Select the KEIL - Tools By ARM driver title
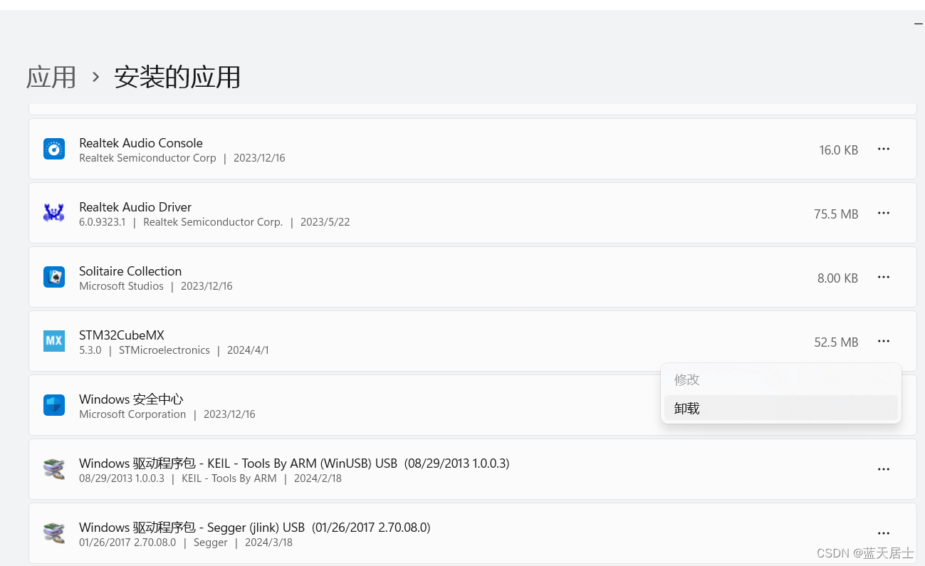 pyautogui.click(x=294, y=463)
